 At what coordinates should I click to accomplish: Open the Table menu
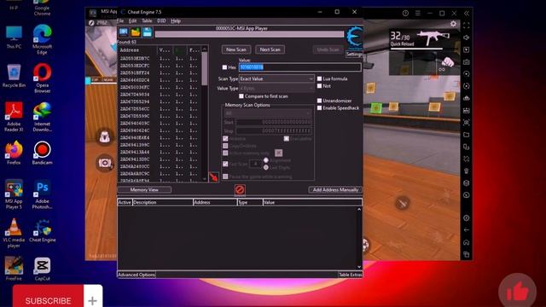(x=147, y=20)
